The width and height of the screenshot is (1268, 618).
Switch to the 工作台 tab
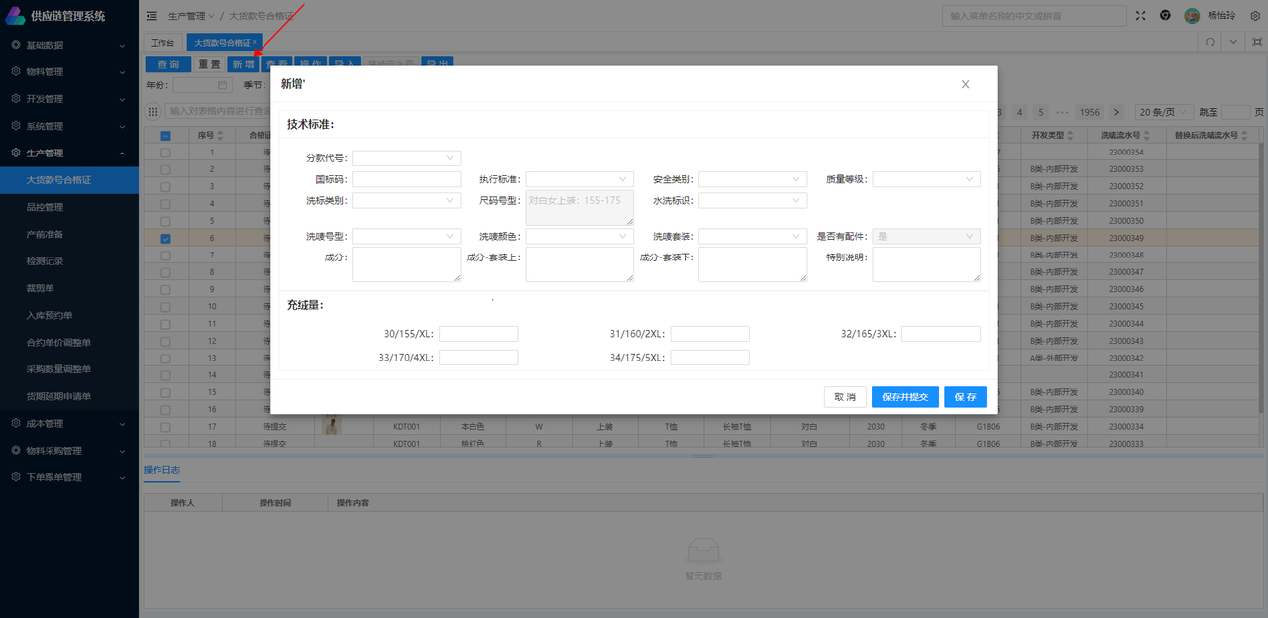162,43
